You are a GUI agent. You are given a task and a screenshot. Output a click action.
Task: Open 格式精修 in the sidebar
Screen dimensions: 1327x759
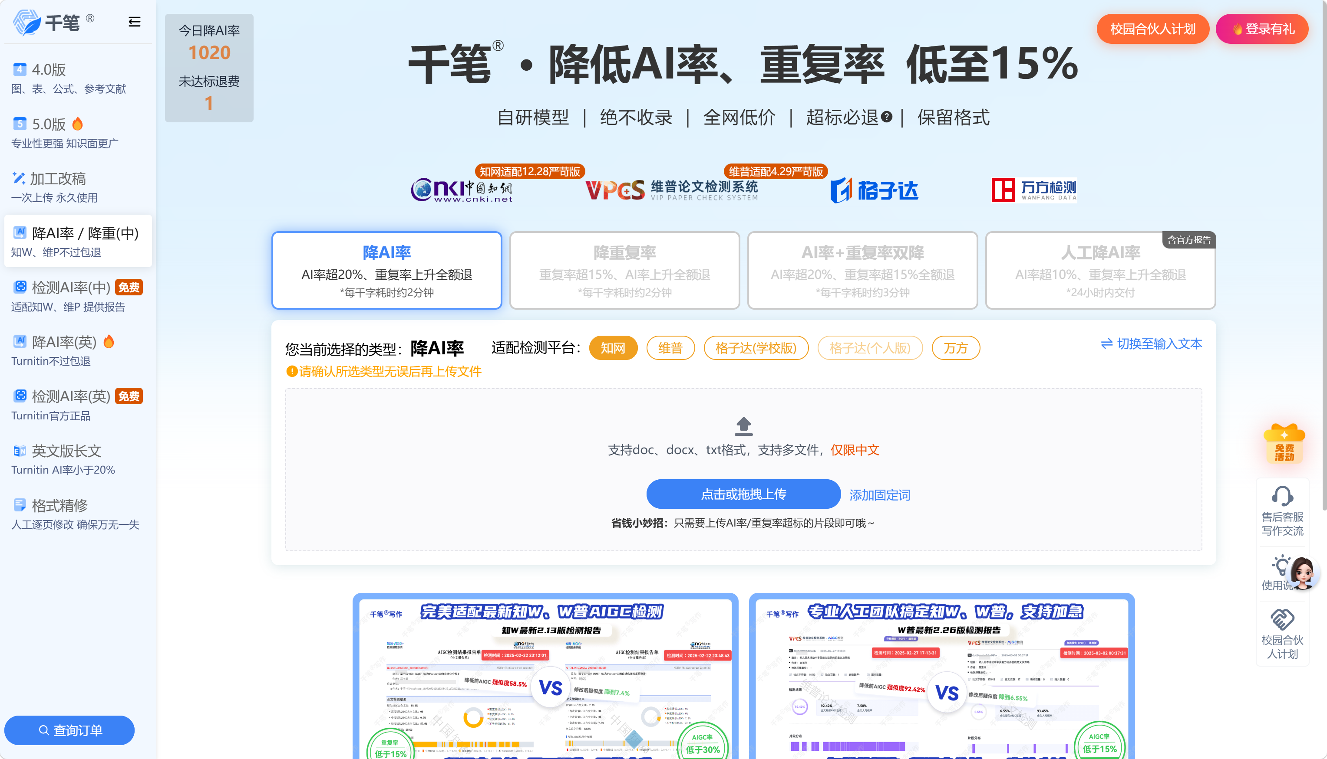(78, 514)
